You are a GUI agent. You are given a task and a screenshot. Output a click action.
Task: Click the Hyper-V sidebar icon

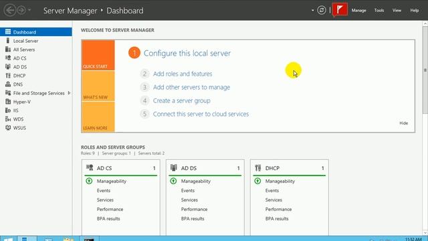pyautogui.click(x=8, y=102)
